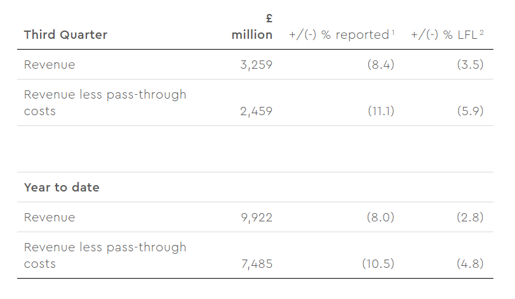Select the (8.4) reported change cell
515x299 pixels.
point(380,64)
